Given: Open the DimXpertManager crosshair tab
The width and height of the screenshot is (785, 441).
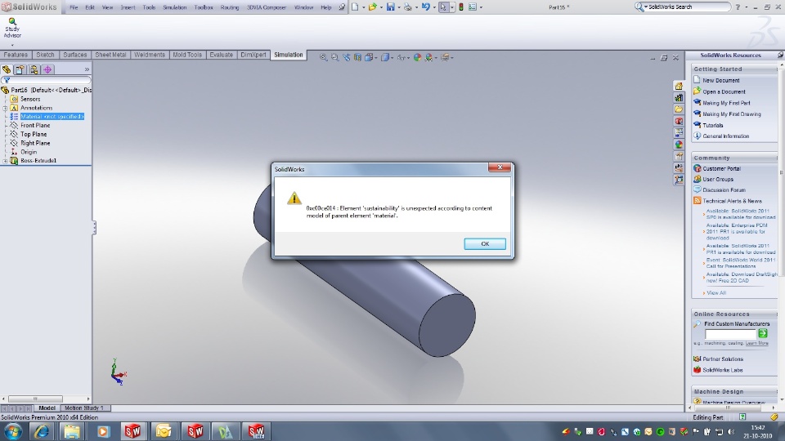Looking at the screenshot, I should [x=47, y=69].
